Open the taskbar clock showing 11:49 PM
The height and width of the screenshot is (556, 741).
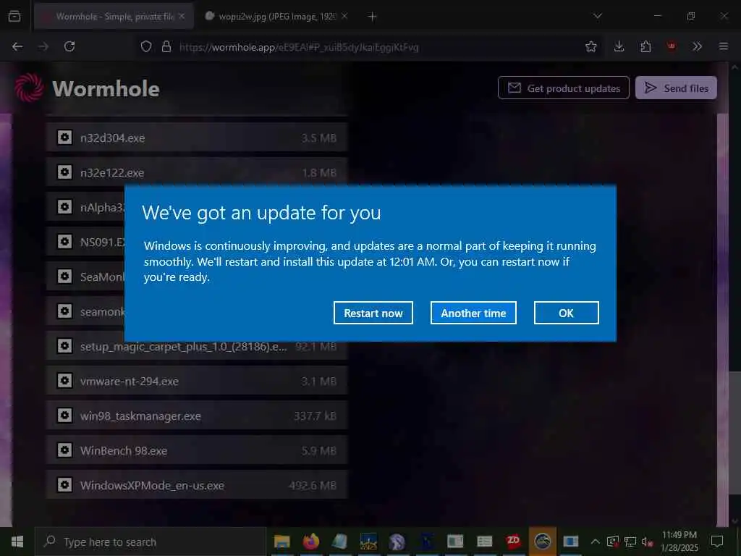click(679, 542)
